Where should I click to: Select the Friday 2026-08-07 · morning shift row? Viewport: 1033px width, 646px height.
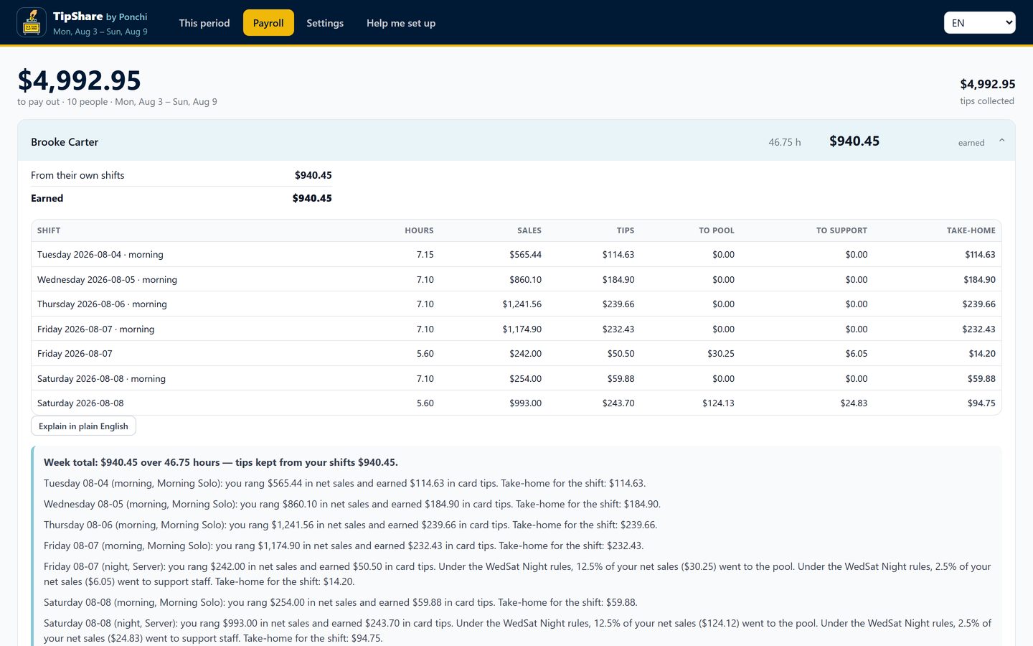(516, 329)
